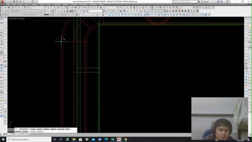Select the Pan hand tool

tap(45, 7)
